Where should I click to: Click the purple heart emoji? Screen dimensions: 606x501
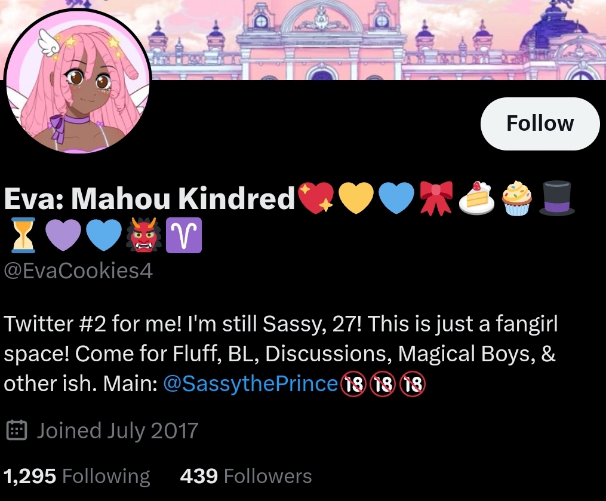pos(63,235)
